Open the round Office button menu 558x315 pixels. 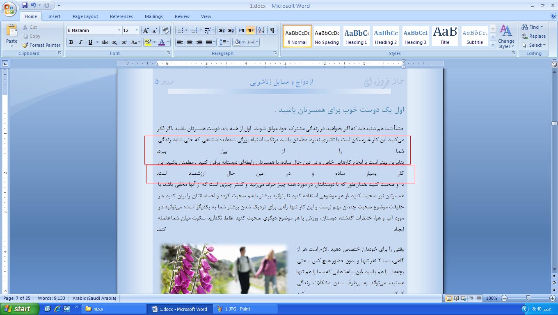[x=9, y=9]
